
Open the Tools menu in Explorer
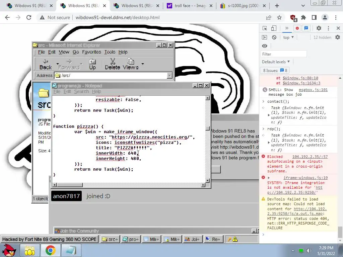tap(110, 52)
